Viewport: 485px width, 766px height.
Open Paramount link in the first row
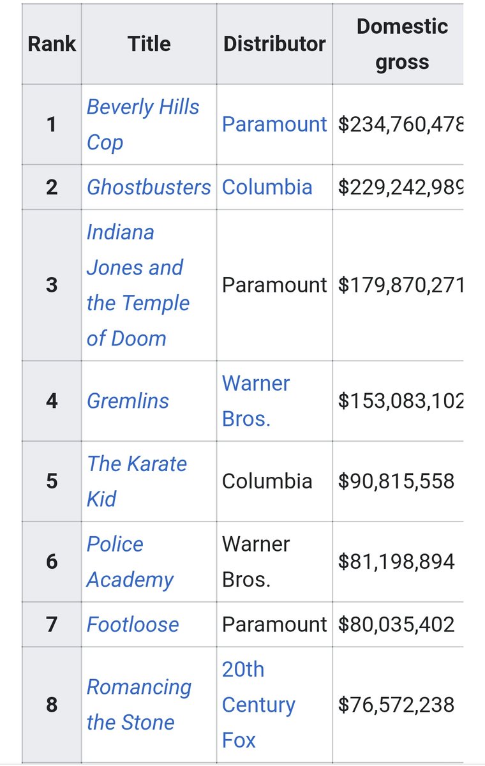[x=274, y=124]
